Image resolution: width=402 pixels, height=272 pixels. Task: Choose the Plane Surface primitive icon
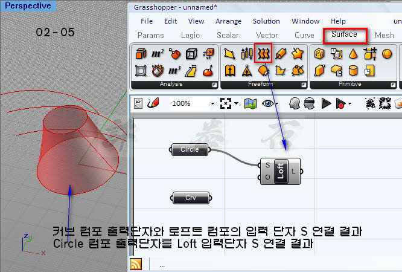(x=369, y=70)
